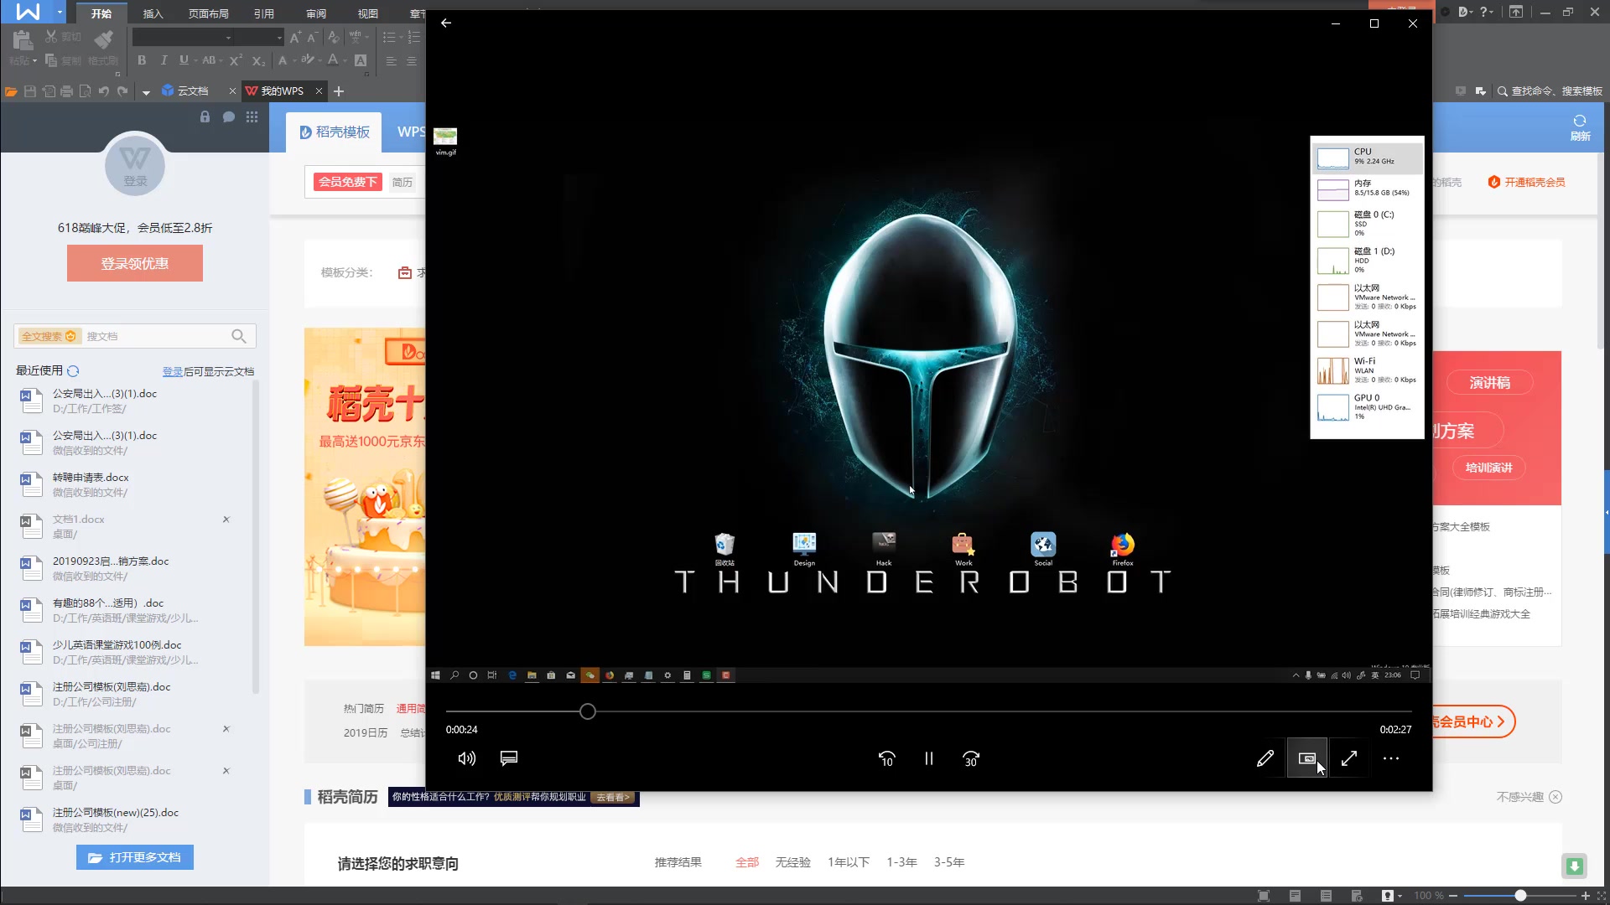The width and height of the screenshot is (1610, 905).
Task: Click the search magnifier icon in sidebar
Action: 239,336
